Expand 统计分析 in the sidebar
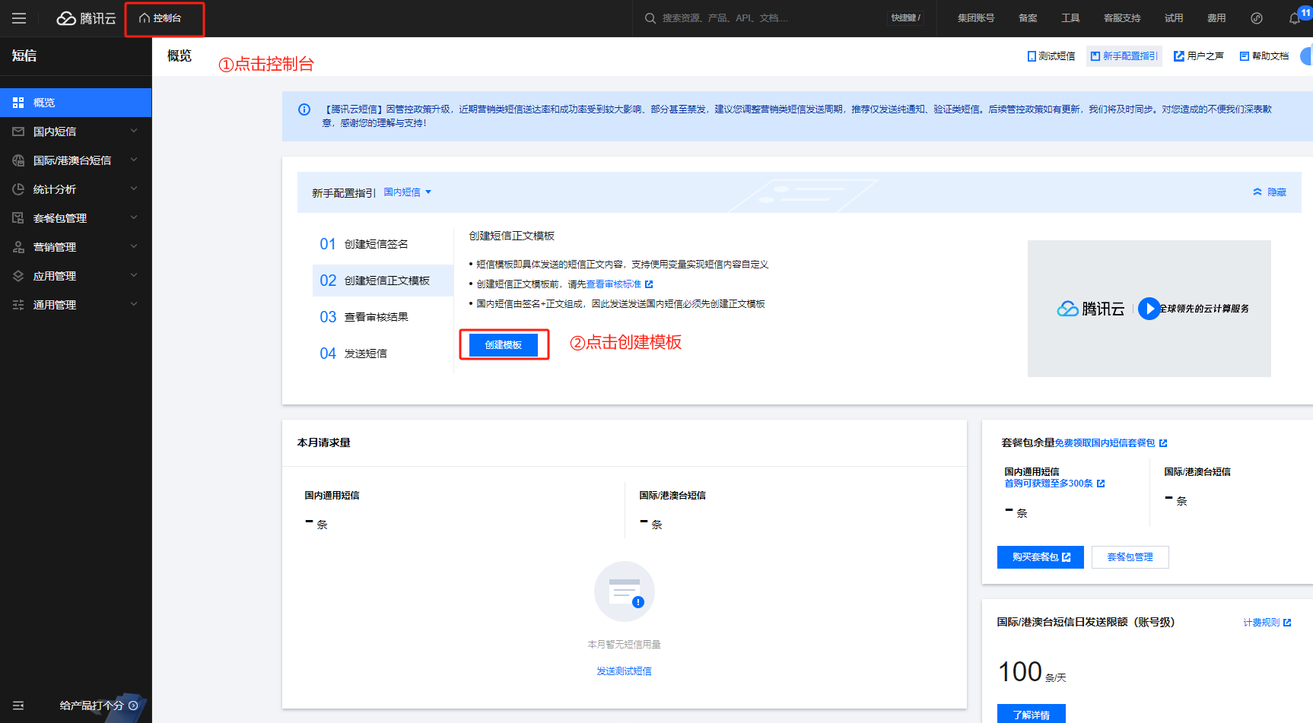 click(x=75, y=189)
